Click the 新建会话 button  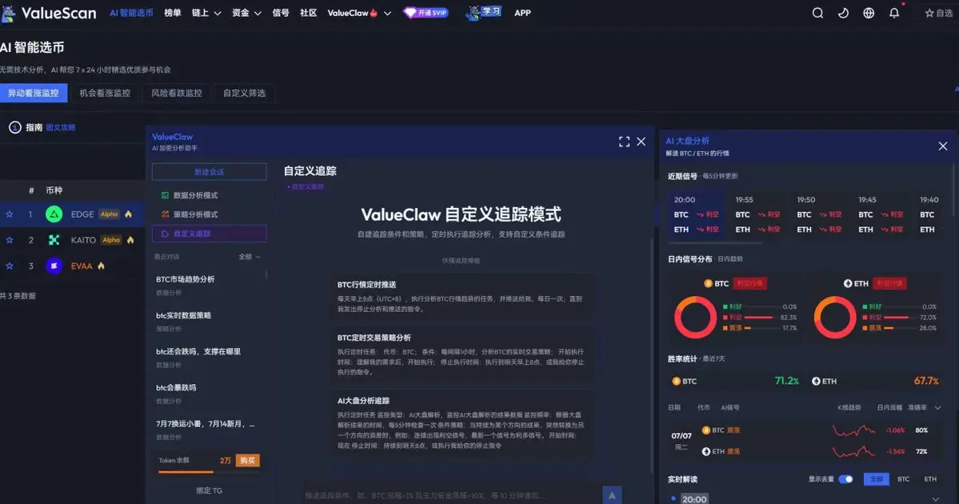210,172
